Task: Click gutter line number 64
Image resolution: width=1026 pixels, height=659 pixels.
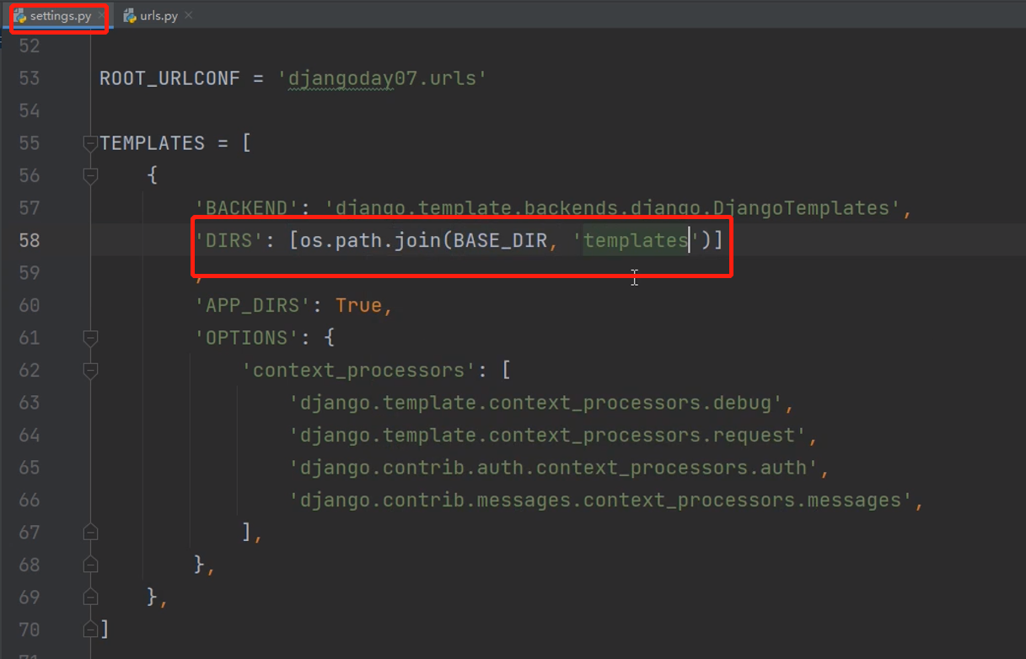Action: (30, 435)
